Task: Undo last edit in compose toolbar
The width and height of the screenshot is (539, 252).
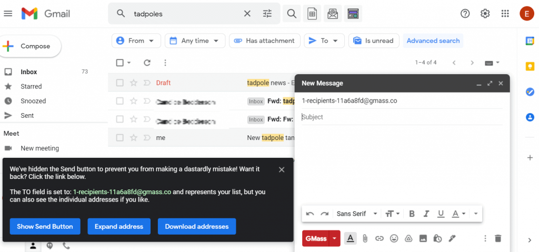Action: (310, 214)
